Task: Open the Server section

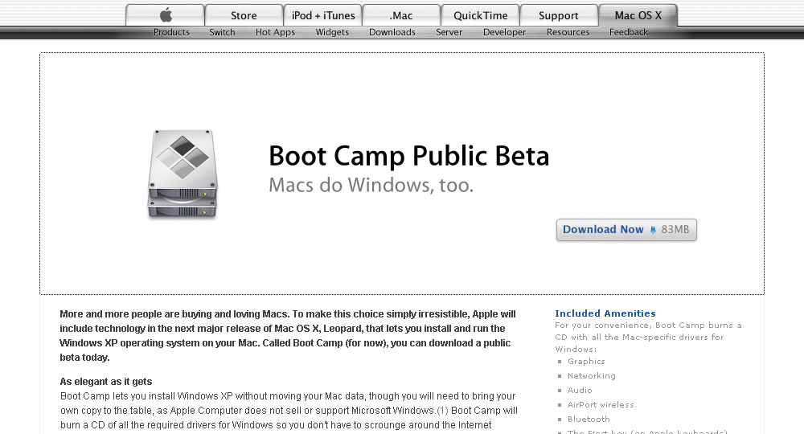Action: (449, 32)
